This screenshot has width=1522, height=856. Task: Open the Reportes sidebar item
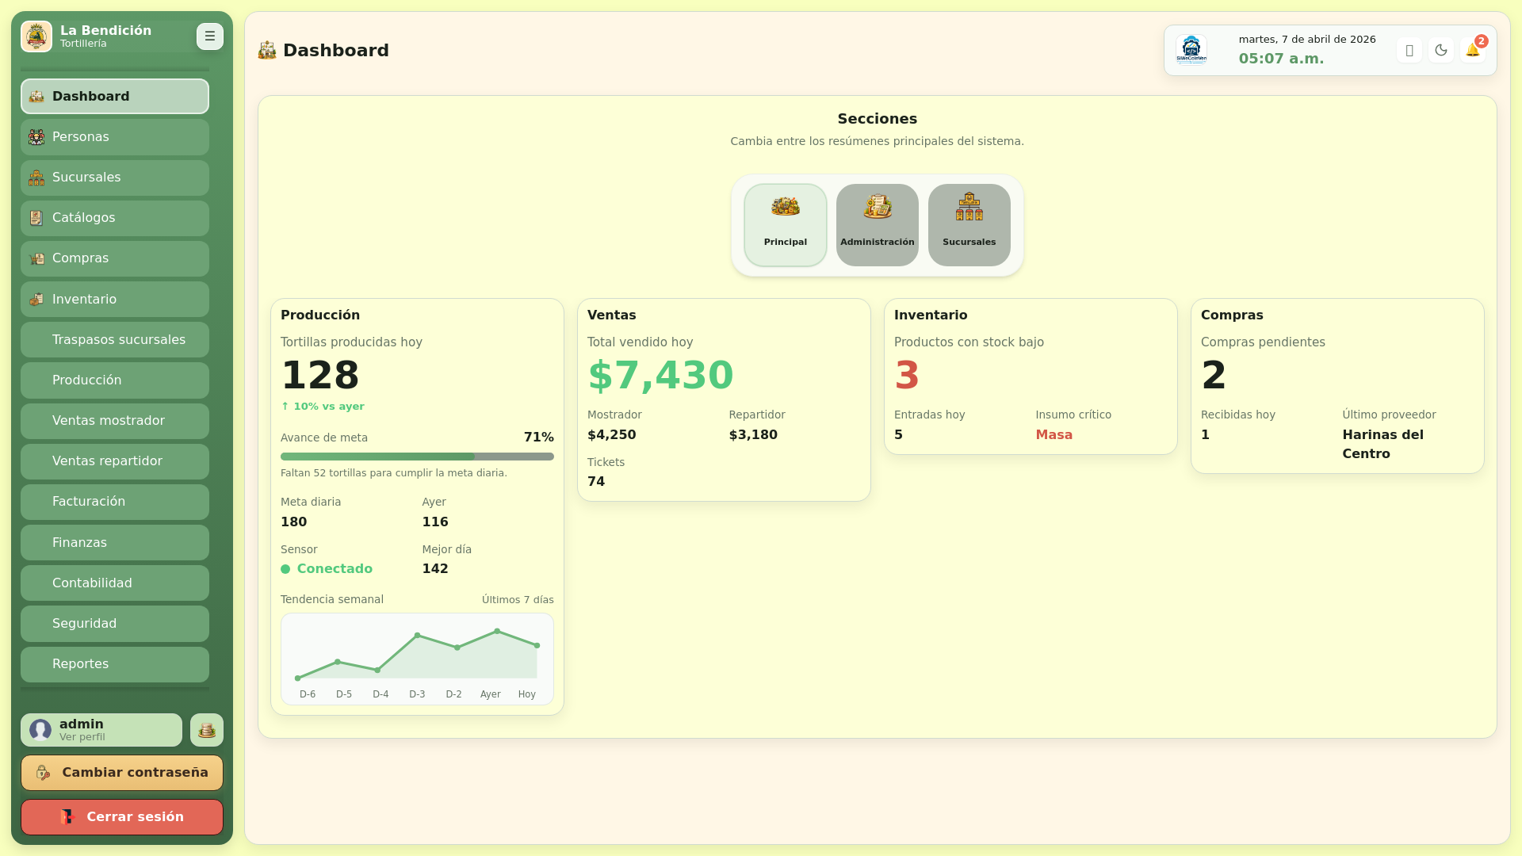pos(115,664)
